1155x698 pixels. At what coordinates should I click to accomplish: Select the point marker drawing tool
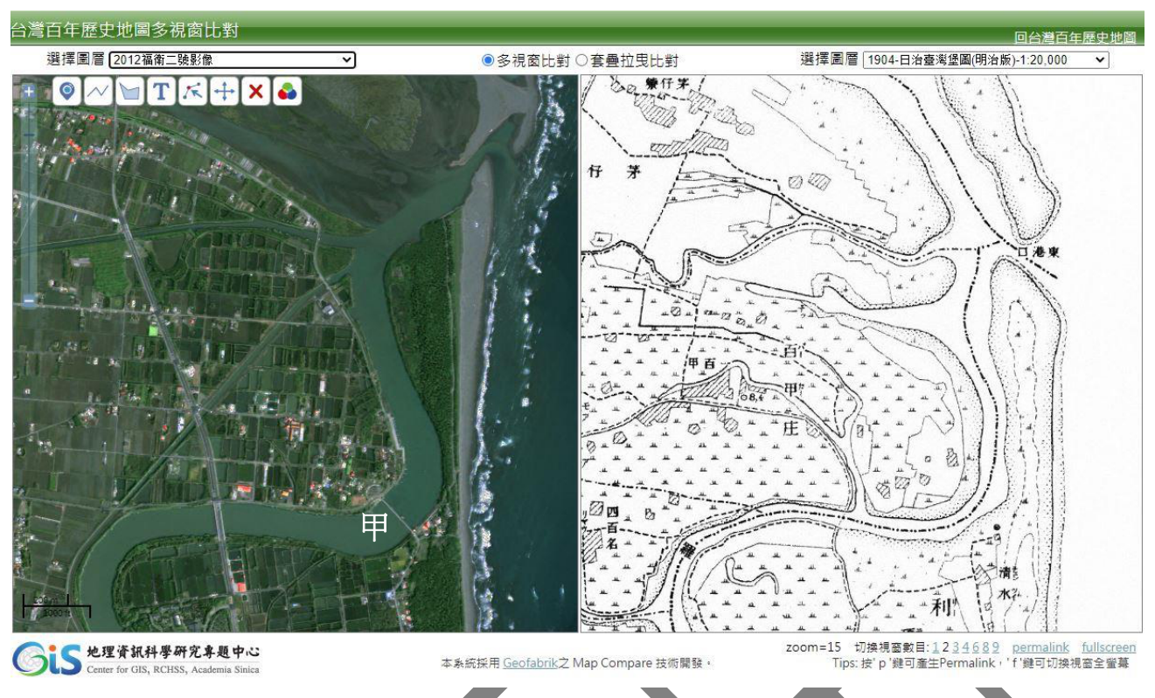67,91
